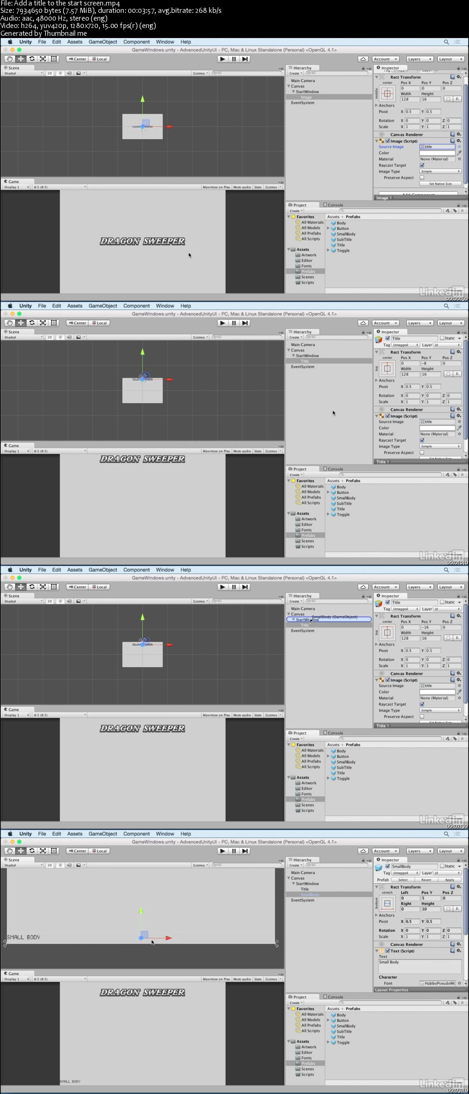
Task: Open the Tag Untagged dropdown in the second frame
Action: coord(406,345)
